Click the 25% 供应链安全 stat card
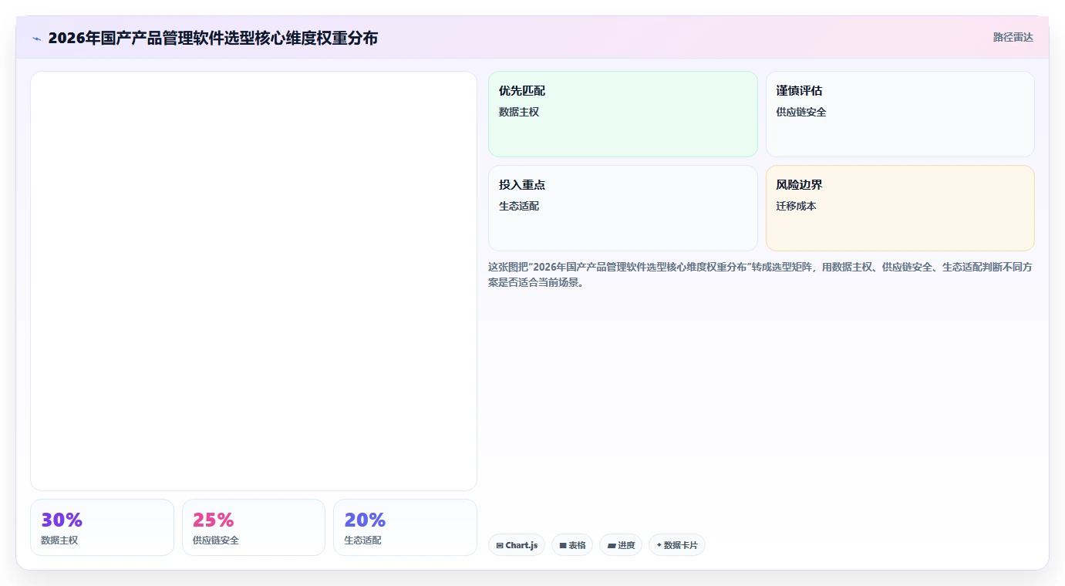This screenshot has width=1065, height=586. tap(254, 527)
